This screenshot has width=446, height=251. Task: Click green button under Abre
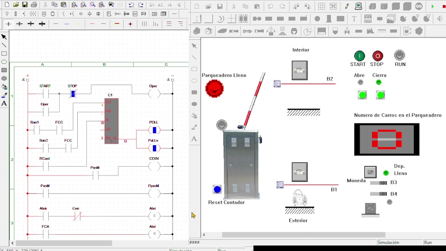pyautogui.click(x=362, y=95)
